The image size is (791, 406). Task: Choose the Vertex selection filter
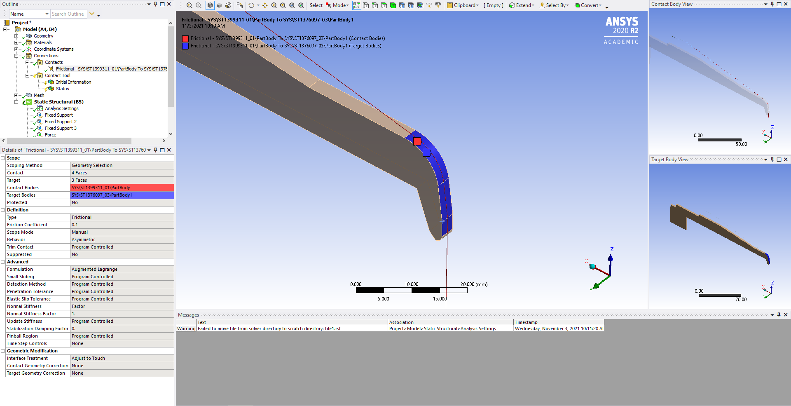click(x=366, y=5)
